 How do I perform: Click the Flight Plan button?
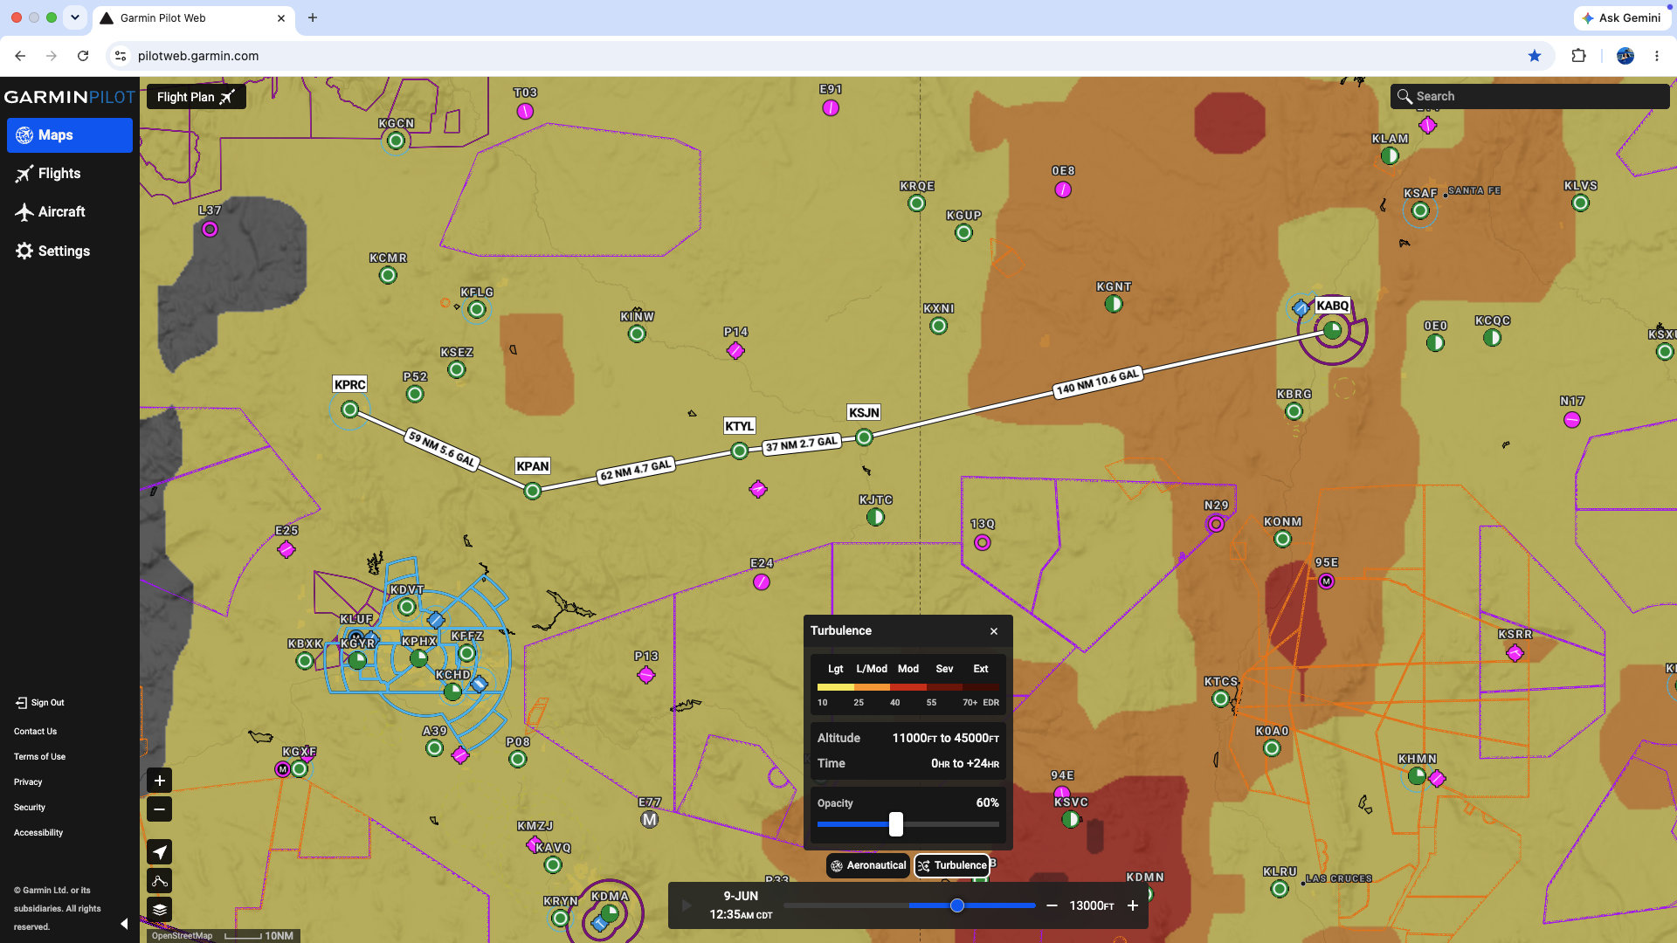197,97
